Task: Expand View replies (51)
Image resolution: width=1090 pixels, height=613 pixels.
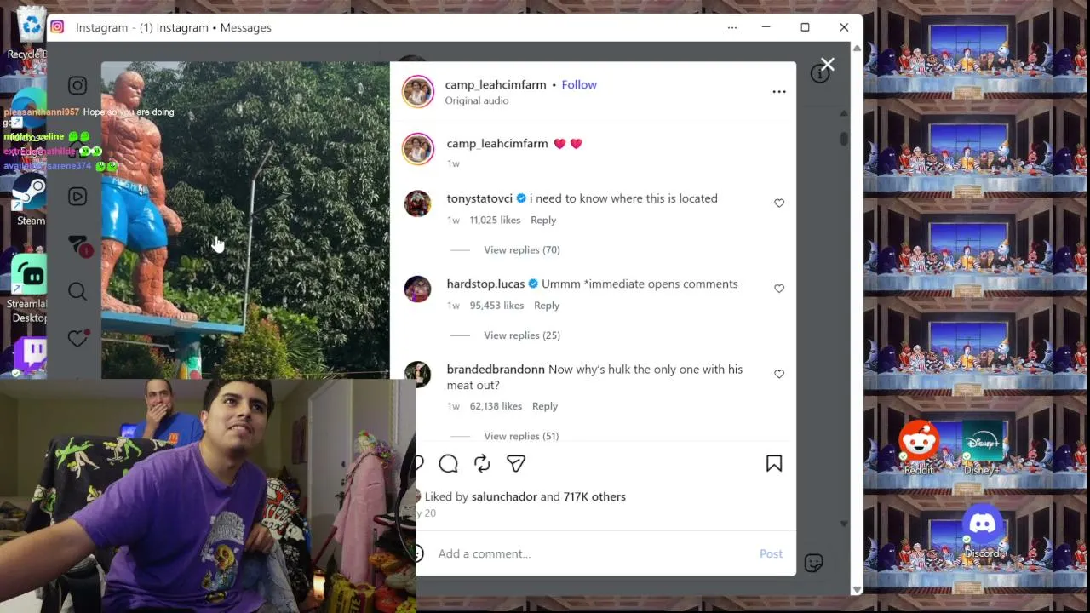Action: tap(521, 436)
